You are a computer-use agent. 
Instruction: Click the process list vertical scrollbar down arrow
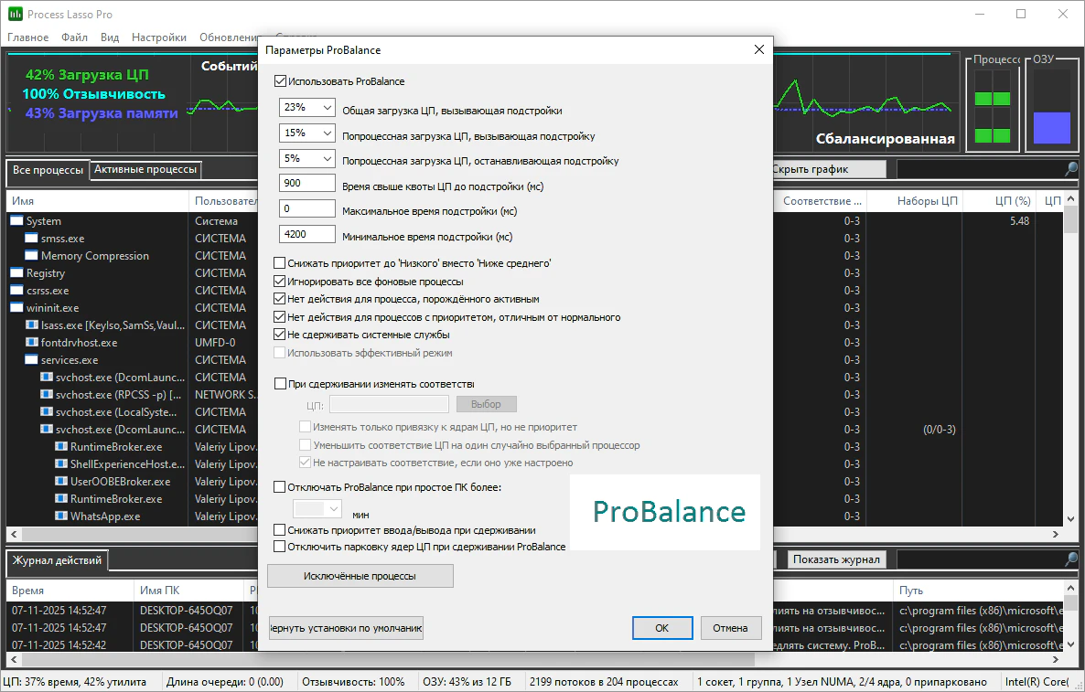[x=1070, y=519]
